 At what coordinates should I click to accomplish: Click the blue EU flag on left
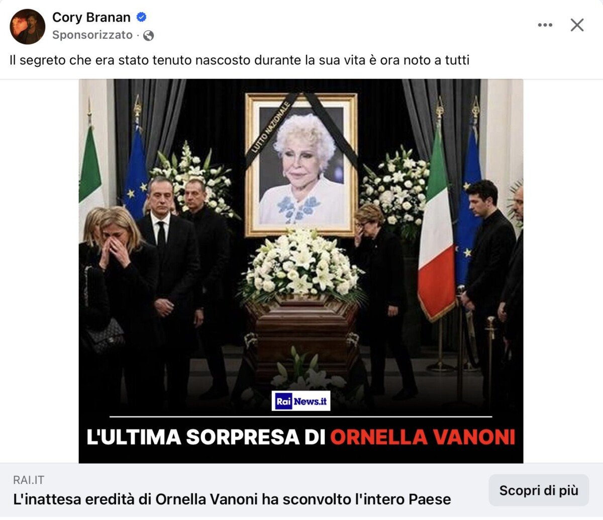tap(136, 168)
